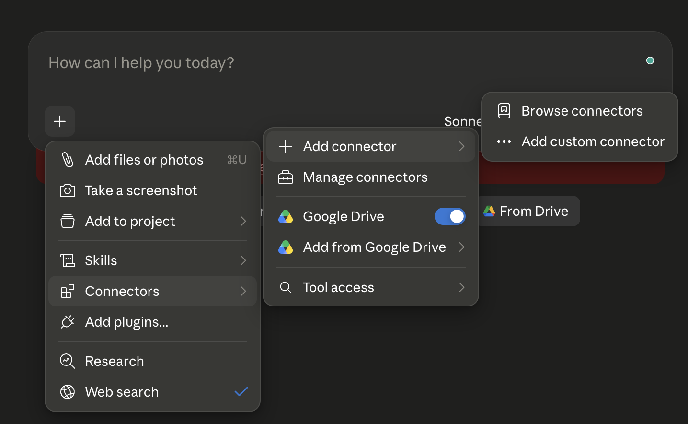Click the three-dots icon for custom connector
The width and height of the screenshot is (688, 424).
click(x=504, y=141)
